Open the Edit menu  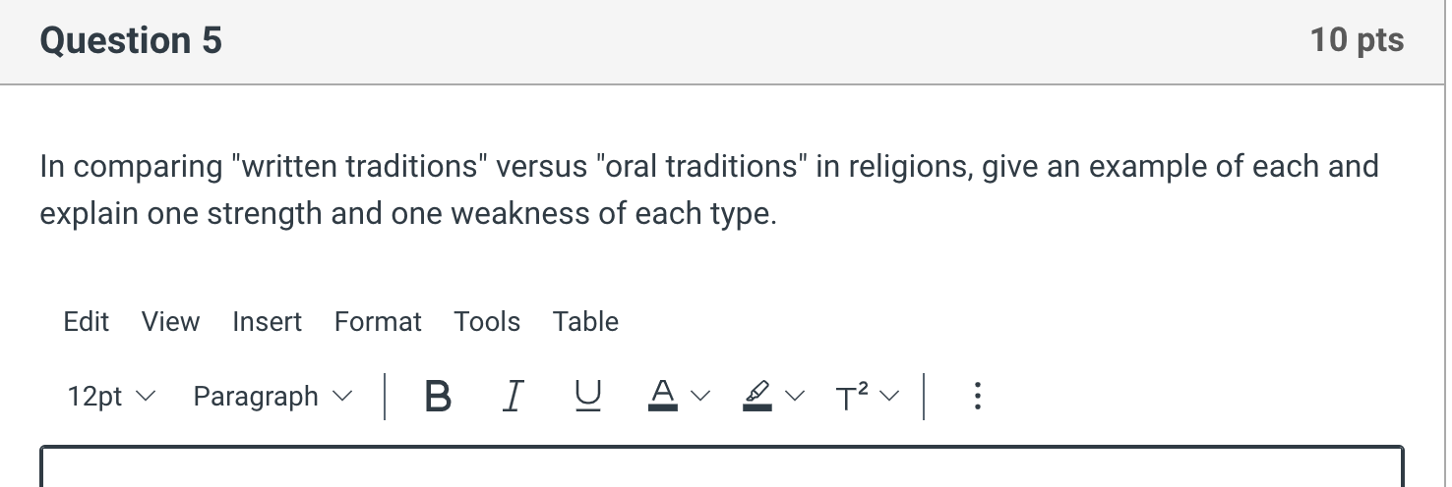coord(87,322)
